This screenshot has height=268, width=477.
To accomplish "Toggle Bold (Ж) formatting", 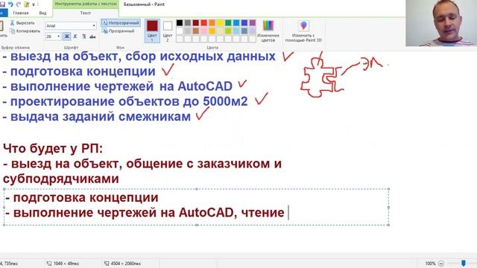I will (66, 36).
